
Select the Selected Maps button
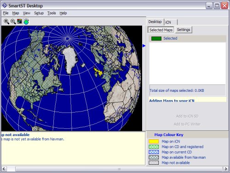click(x=161, y=30)
